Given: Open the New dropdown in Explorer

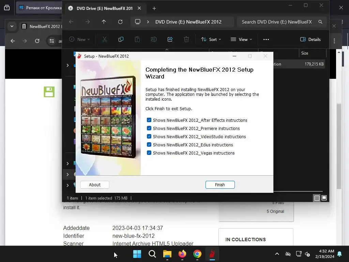Looking at the screenshot, I should 79,40.
